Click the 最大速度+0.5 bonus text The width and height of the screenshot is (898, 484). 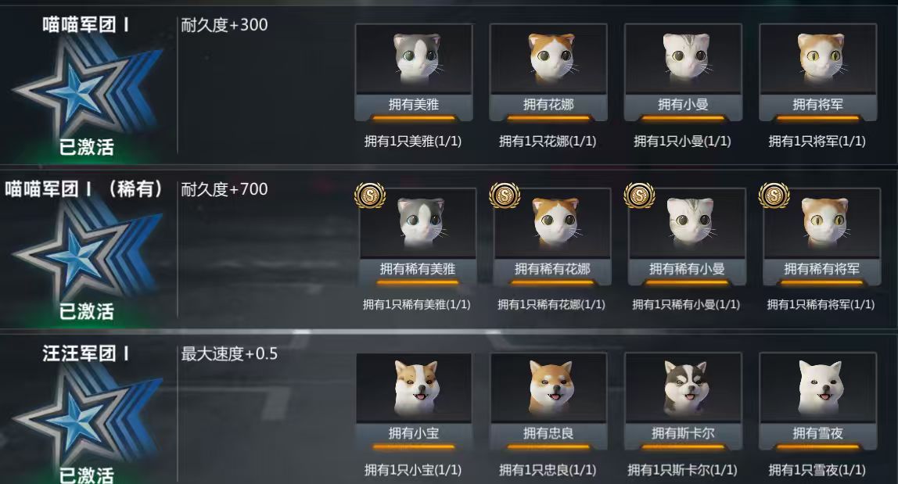(x=229, y=354)
